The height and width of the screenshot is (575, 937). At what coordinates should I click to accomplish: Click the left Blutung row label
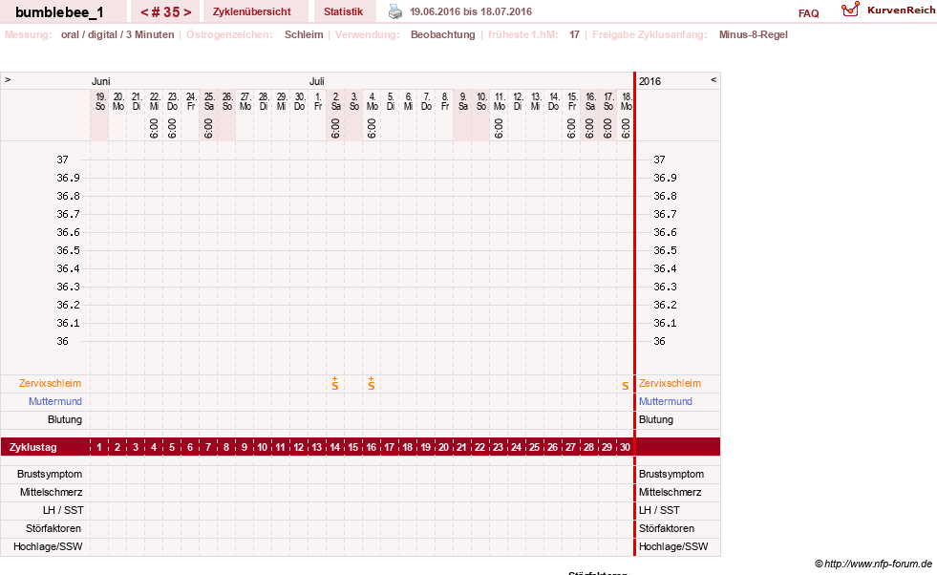click(65, 419)
